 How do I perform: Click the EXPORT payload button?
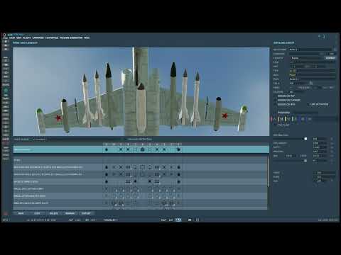point(87,213)
